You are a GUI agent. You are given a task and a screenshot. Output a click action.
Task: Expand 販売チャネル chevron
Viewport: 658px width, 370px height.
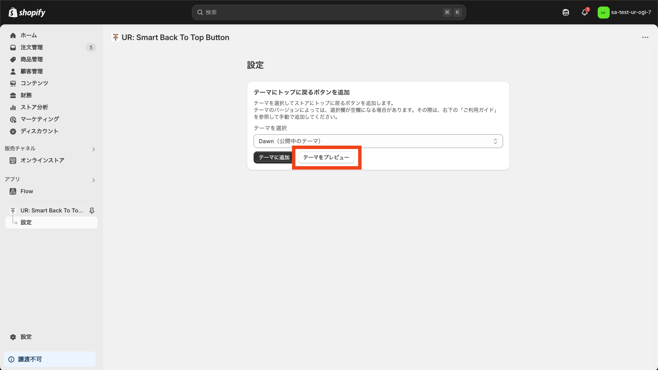pyautogui.click(x=94, y=149)
